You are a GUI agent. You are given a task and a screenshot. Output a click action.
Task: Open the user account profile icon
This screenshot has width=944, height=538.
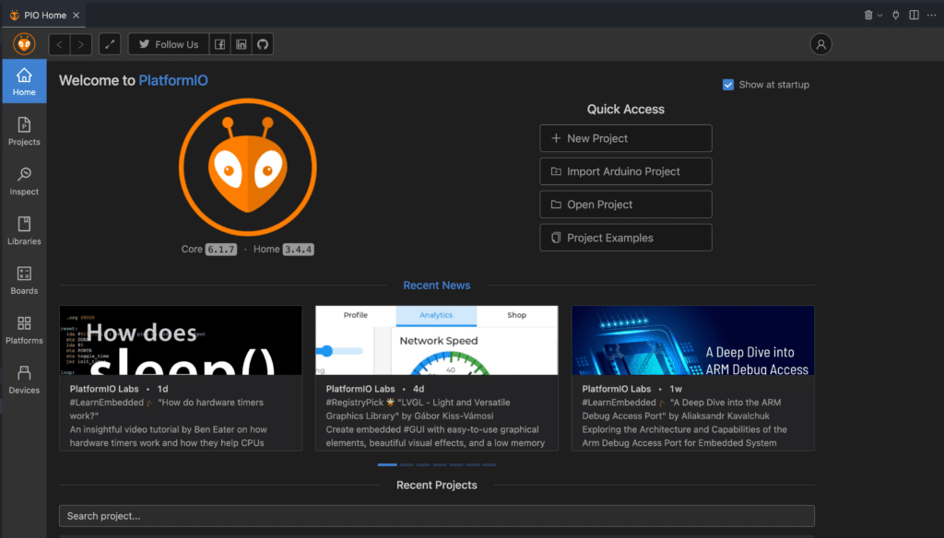[820, 44]
